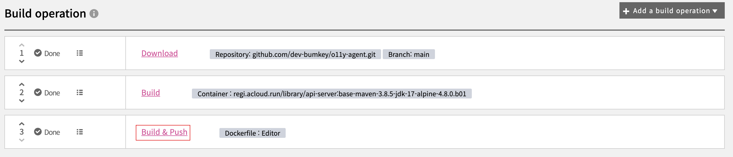Click the Done check icon on step 2
733x157 pixels.
click(x=38, y=92)
